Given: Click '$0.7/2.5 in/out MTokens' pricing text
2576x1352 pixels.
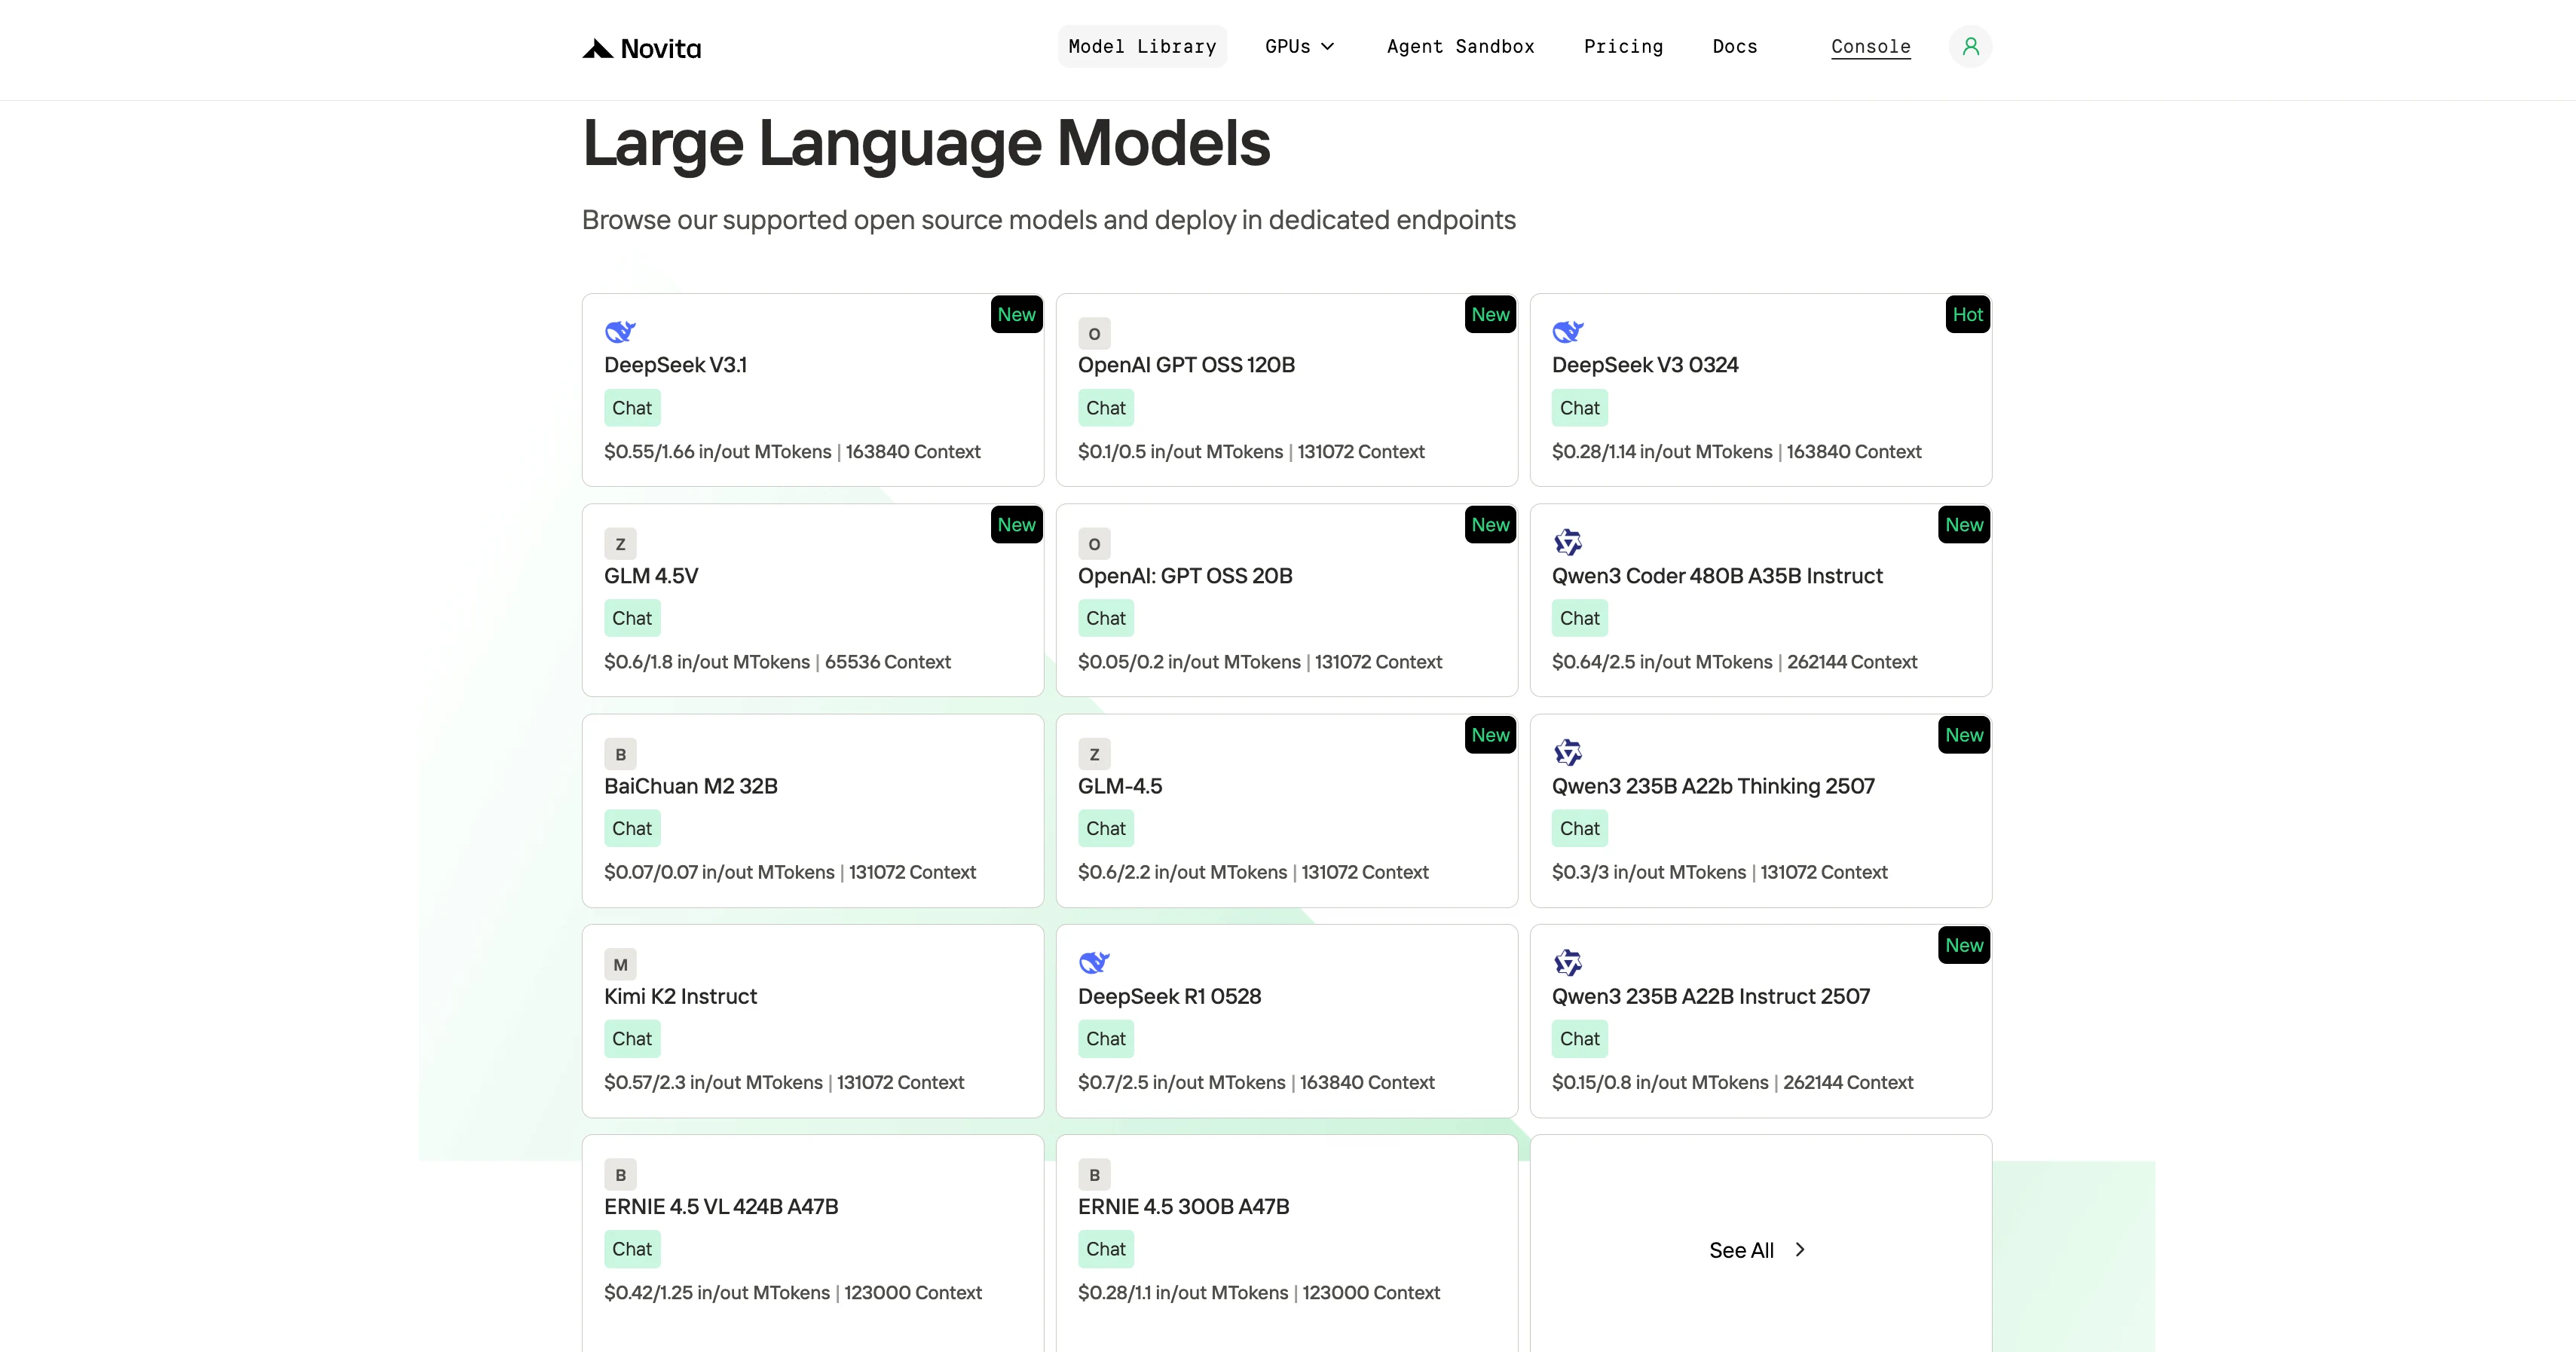Looking at the screenshot, I should [x=1181, y=1082].
